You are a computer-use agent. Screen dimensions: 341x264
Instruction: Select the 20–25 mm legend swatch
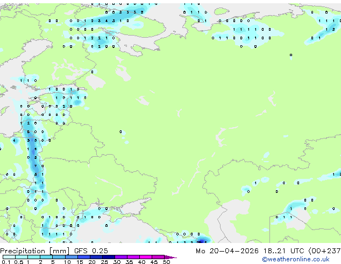96,257
